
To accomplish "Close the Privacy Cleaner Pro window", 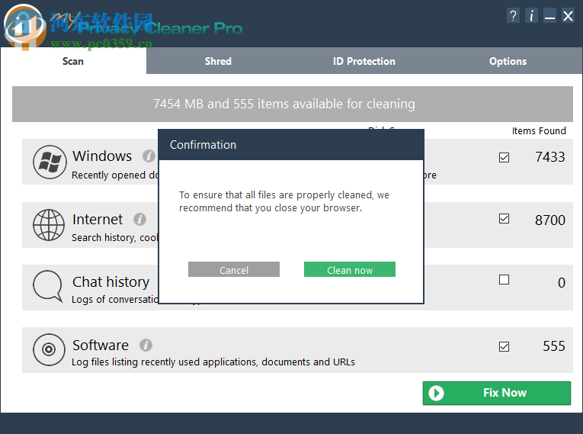I will [x=568, y=16].
